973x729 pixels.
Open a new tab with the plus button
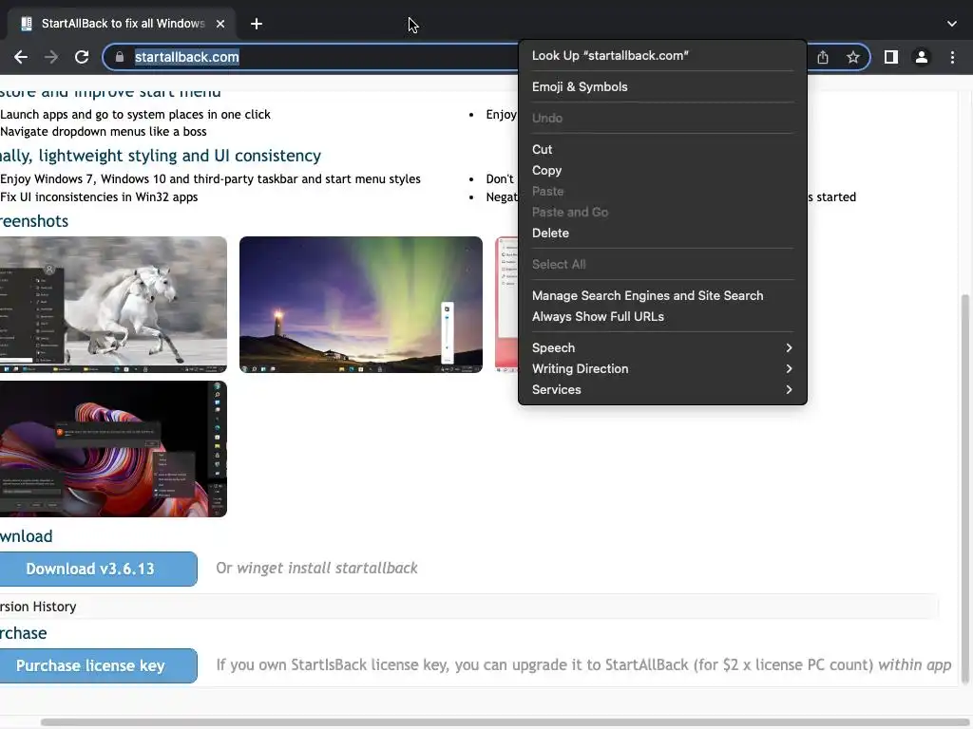pyautogui.click(x=257, y=24)
